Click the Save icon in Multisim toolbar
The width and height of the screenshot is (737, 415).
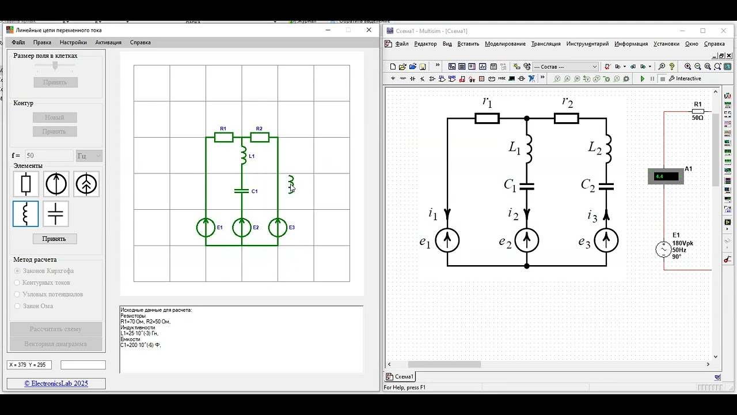[x=422, y=67]
